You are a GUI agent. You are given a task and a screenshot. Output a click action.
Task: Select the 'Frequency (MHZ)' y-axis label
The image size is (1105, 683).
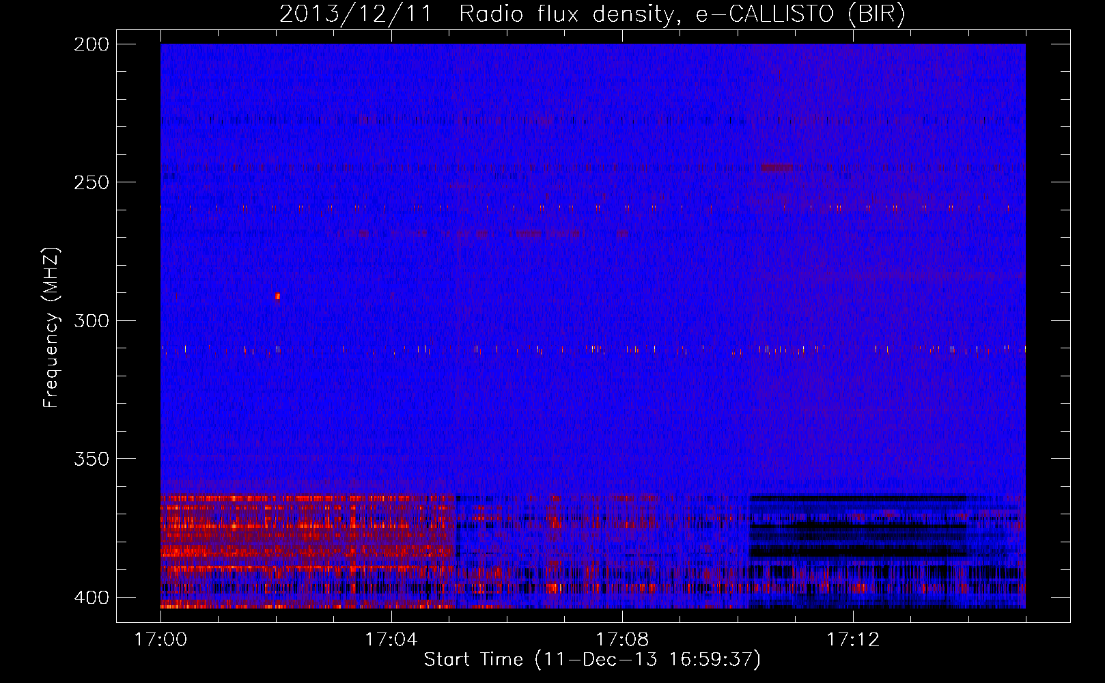coord(51,328)
